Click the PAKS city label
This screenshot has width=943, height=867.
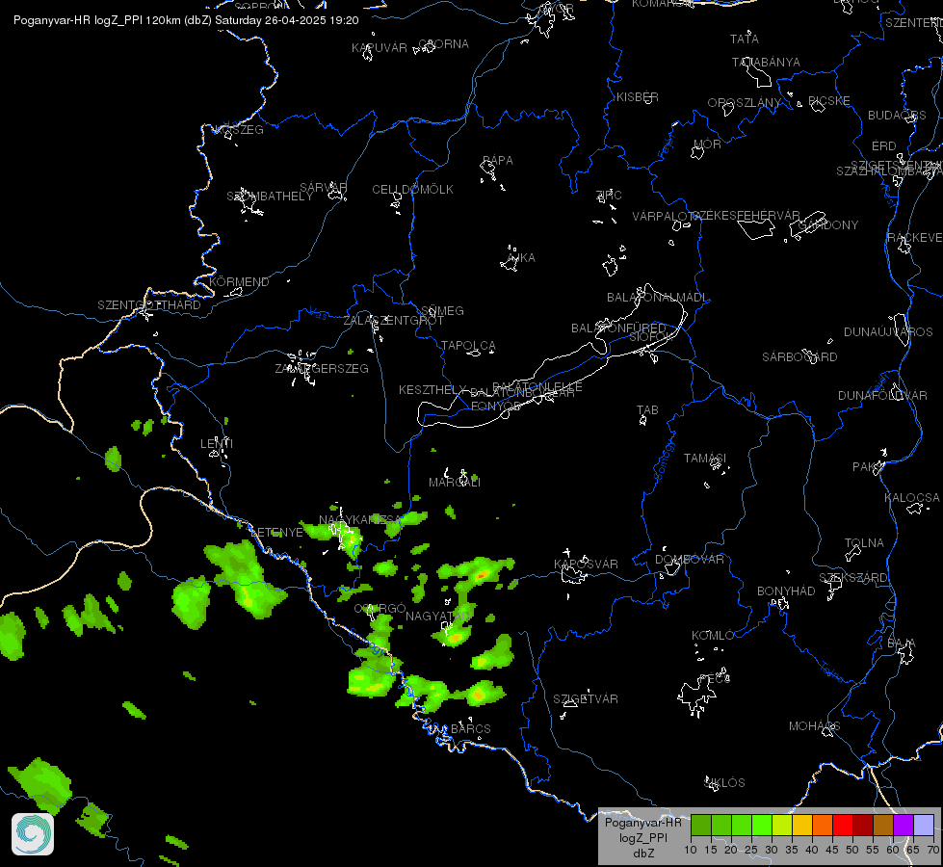coord(869,467)
